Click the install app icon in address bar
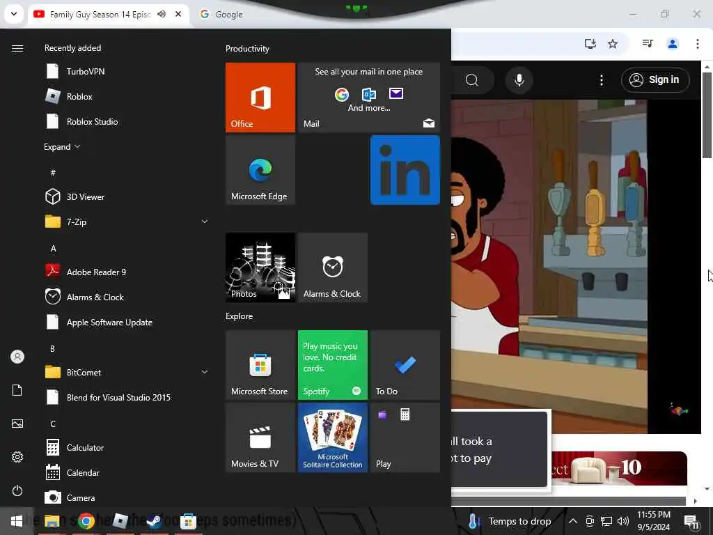Screen dimensions: 713x535 [590, 44]
